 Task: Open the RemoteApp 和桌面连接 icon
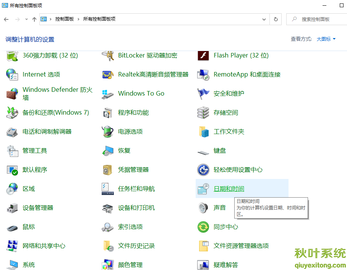pyautogui.click(x=203, y=75)
